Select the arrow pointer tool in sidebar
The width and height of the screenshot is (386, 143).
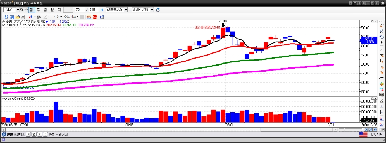pyautogui.click(x=382, y=42)
